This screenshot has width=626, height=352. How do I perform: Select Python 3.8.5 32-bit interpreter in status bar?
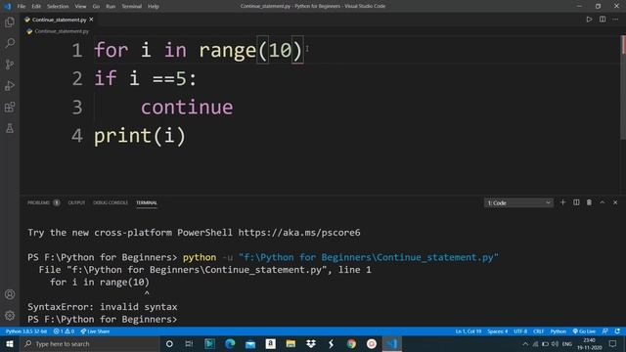click(x=26, y=331)
